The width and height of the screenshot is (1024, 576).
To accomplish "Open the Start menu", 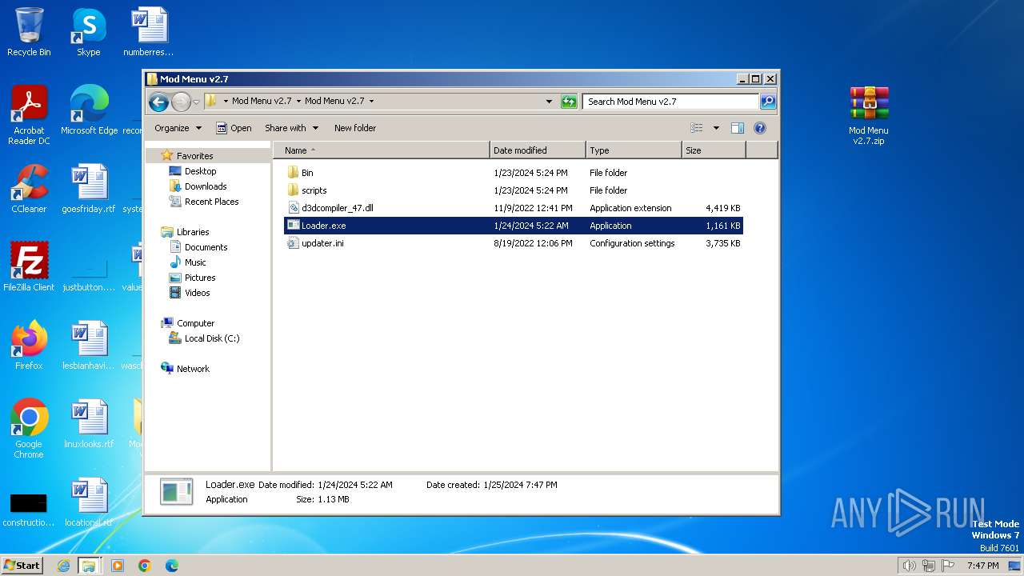I will click(22, 565).
